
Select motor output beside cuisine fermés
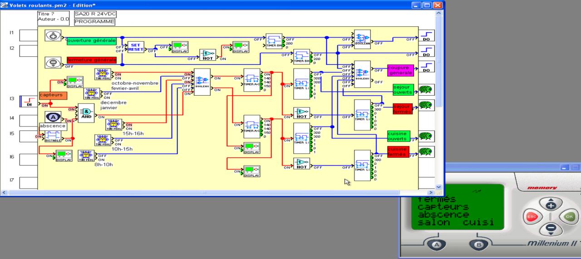pos(426,151)
